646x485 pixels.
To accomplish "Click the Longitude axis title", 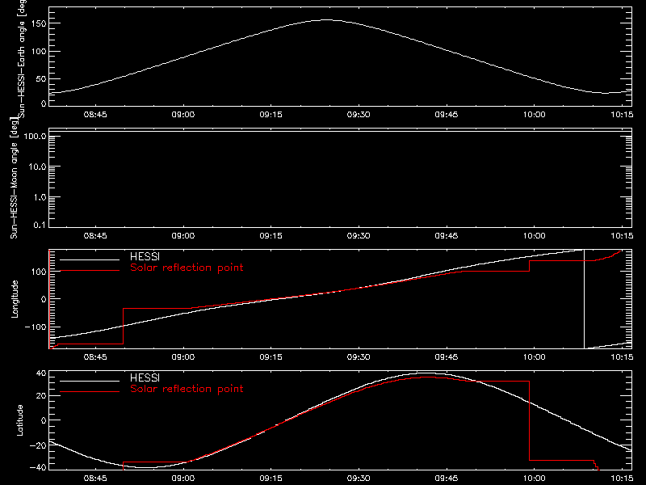I will pos(15,299).
